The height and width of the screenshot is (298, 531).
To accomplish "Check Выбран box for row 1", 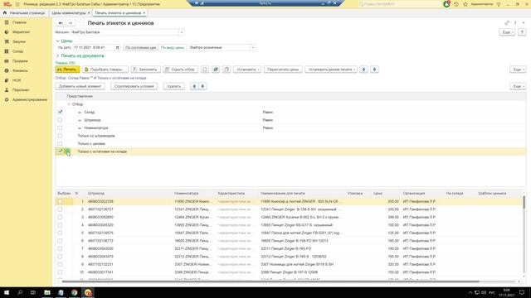I will pos(60,201).
